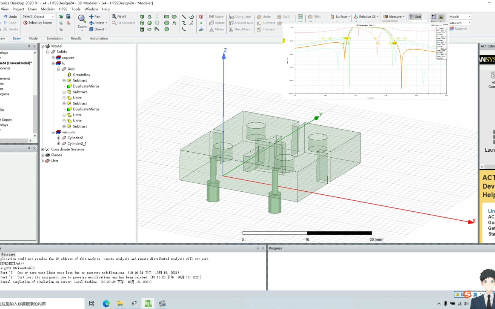Select Cylinder2_1 in model tree
Screen dimensions: 495x309
[77, 144]
